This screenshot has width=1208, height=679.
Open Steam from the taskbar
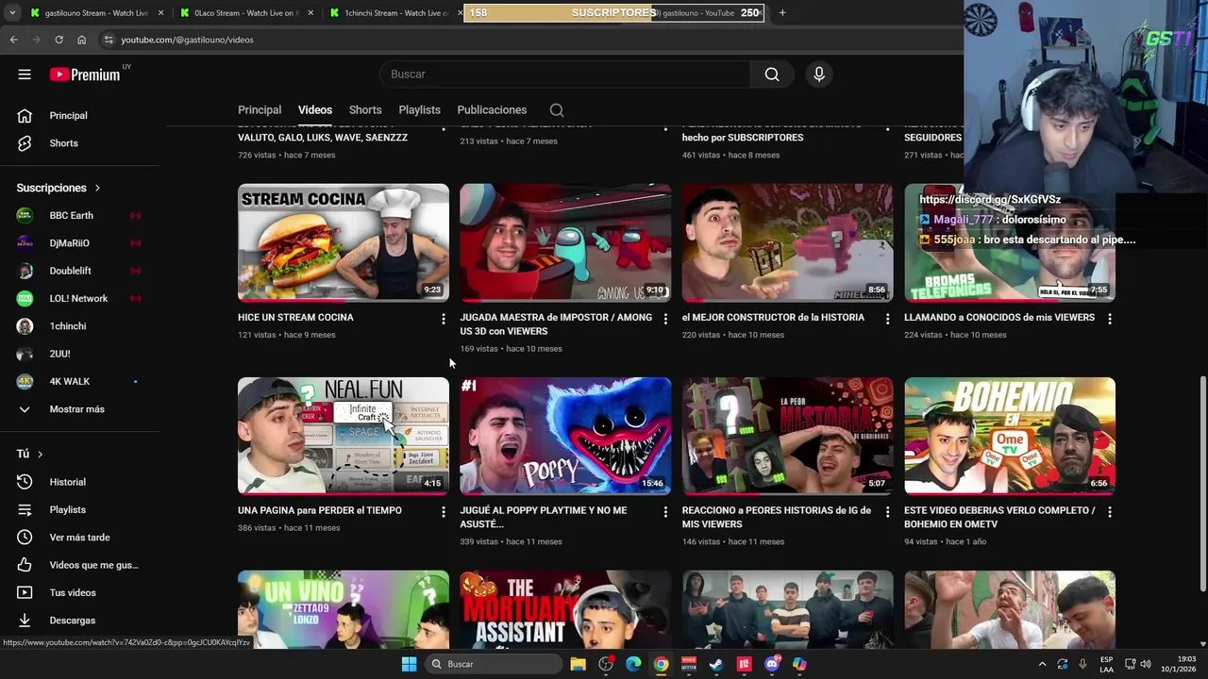716,664
